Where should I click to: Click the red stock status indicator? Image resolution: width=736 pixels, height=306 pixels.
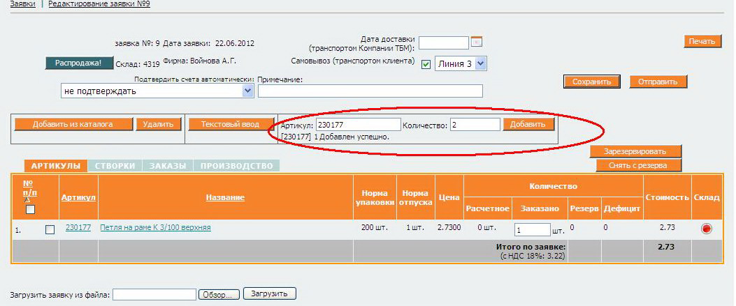coord(706,229)
